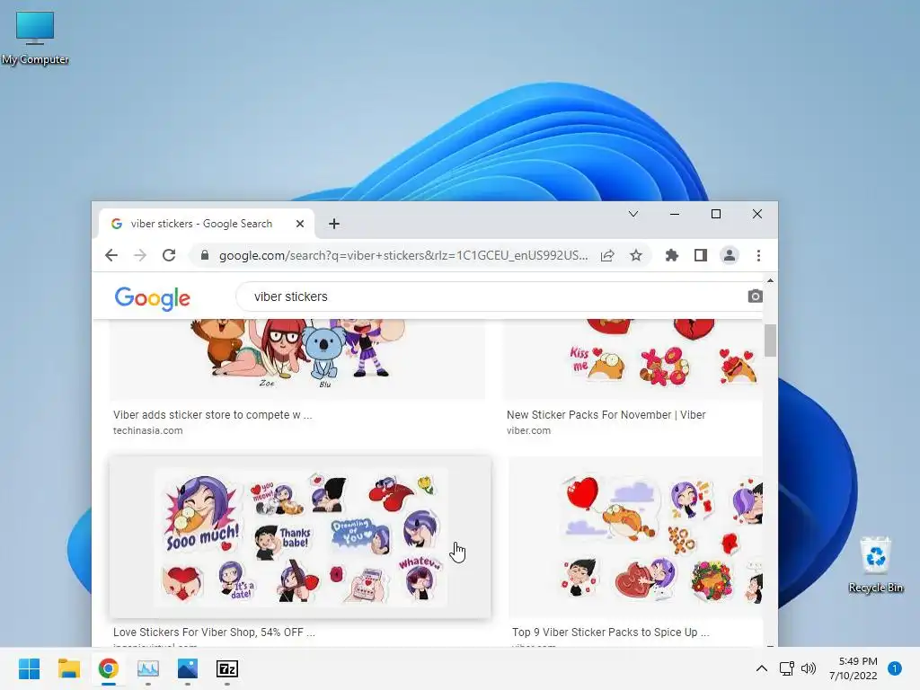This screenshot has width=920, height=690.
Task: Open the volume control in system tray
Action: pyautogui.click(x=809, y=668)
